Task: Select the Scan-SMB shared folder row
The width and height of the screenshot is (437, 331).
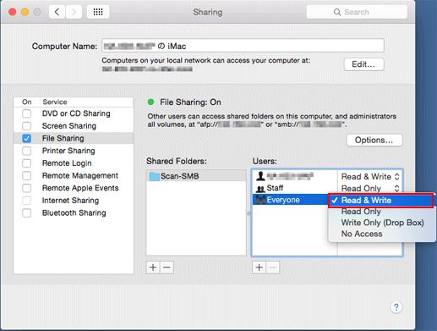Action: [x=196, y=176]
